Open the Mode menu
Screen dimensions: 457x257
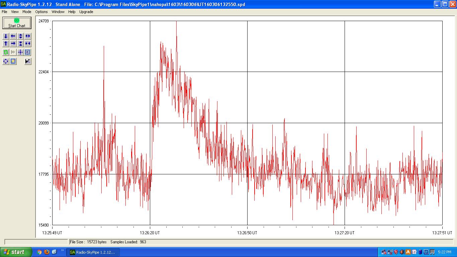(x=27, y=12)
